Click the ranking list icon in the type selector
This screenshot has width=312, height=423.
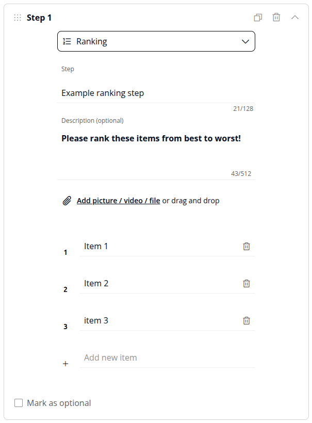tap(67, 42)
